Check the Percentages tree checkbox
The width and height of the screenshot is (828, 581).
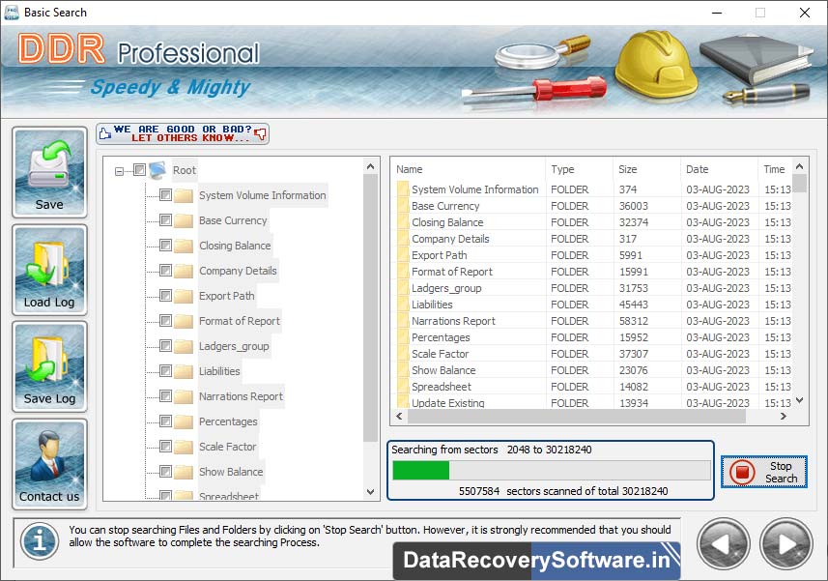pyautogui.click(x=165, y=421)
